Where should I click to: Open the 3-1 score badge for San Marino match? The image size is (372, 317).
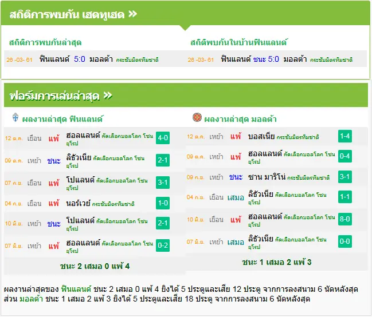[344, 177]
